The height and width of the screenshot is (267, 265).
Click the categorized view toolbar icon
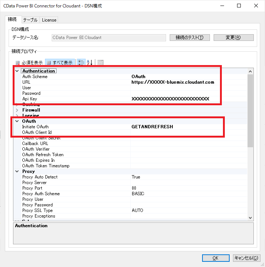click(81, 62)
